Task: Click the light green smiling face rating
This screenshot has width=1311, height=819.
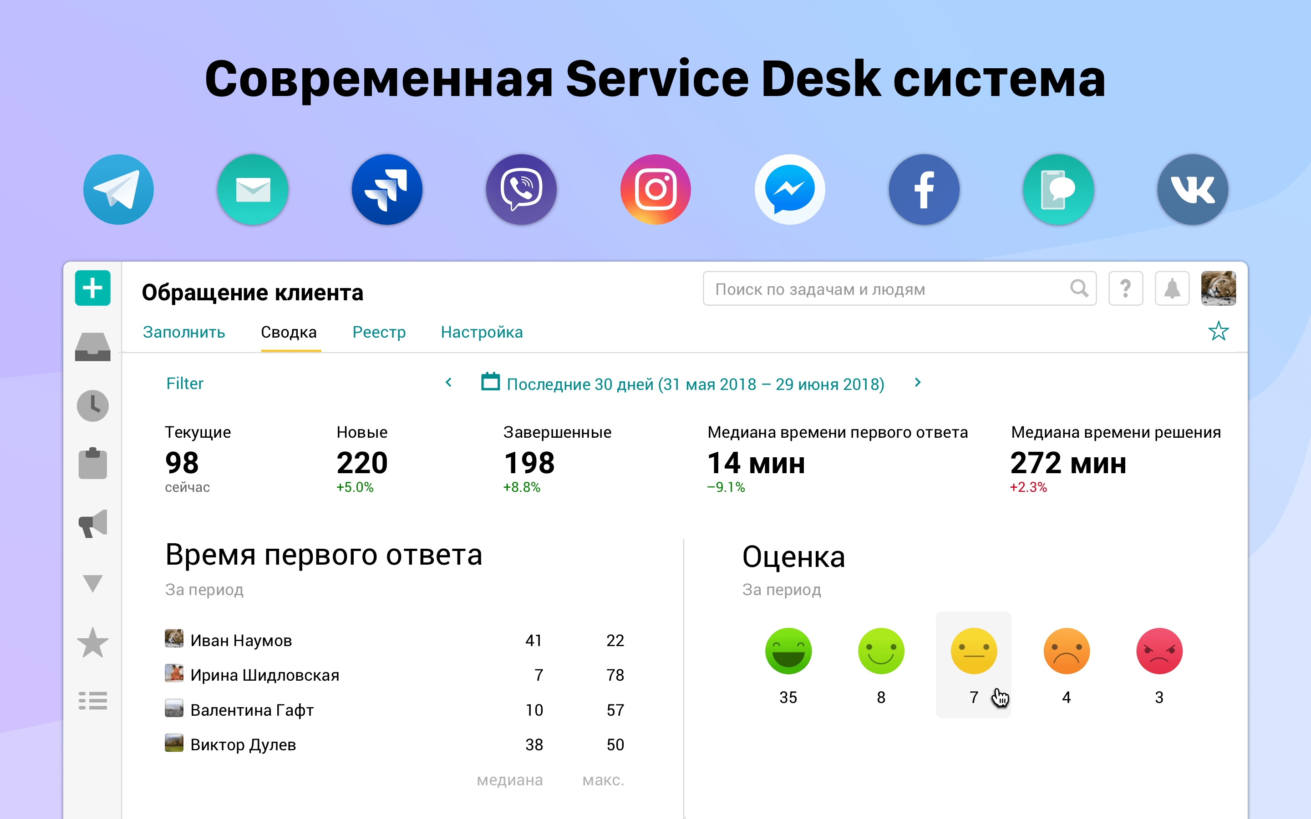Action: point(881,651)
